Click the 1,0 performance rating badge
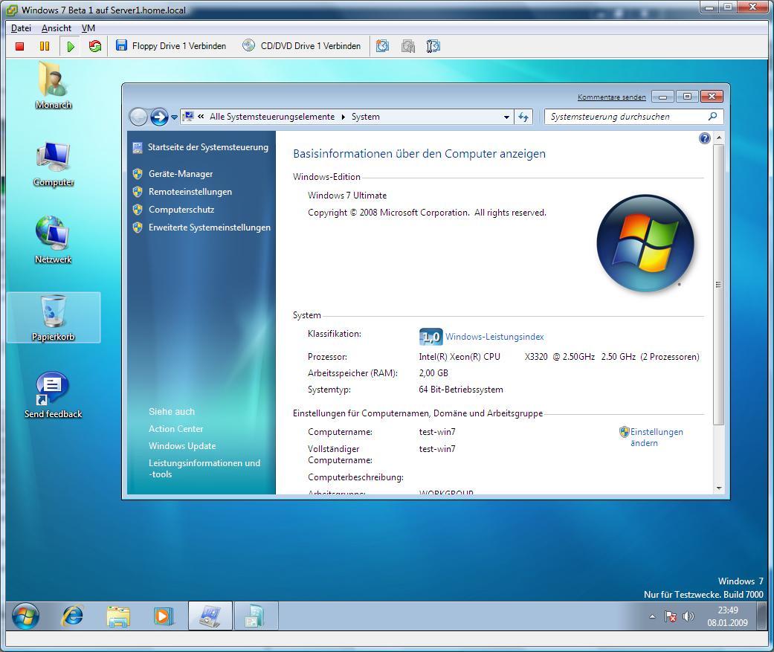 click(431, 337)
